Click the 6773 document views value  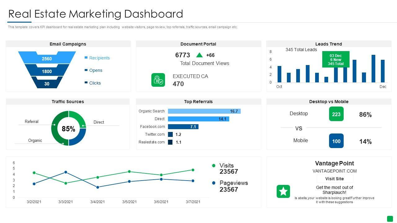[183, 55]
